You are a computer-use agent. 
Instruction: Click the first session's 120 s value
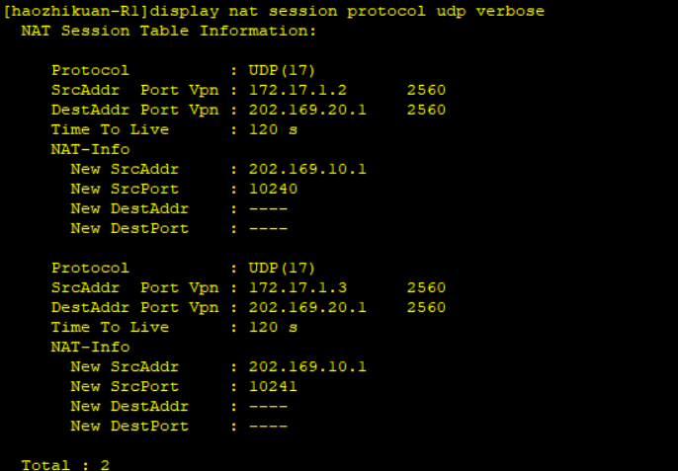click(x=273, y=129)
